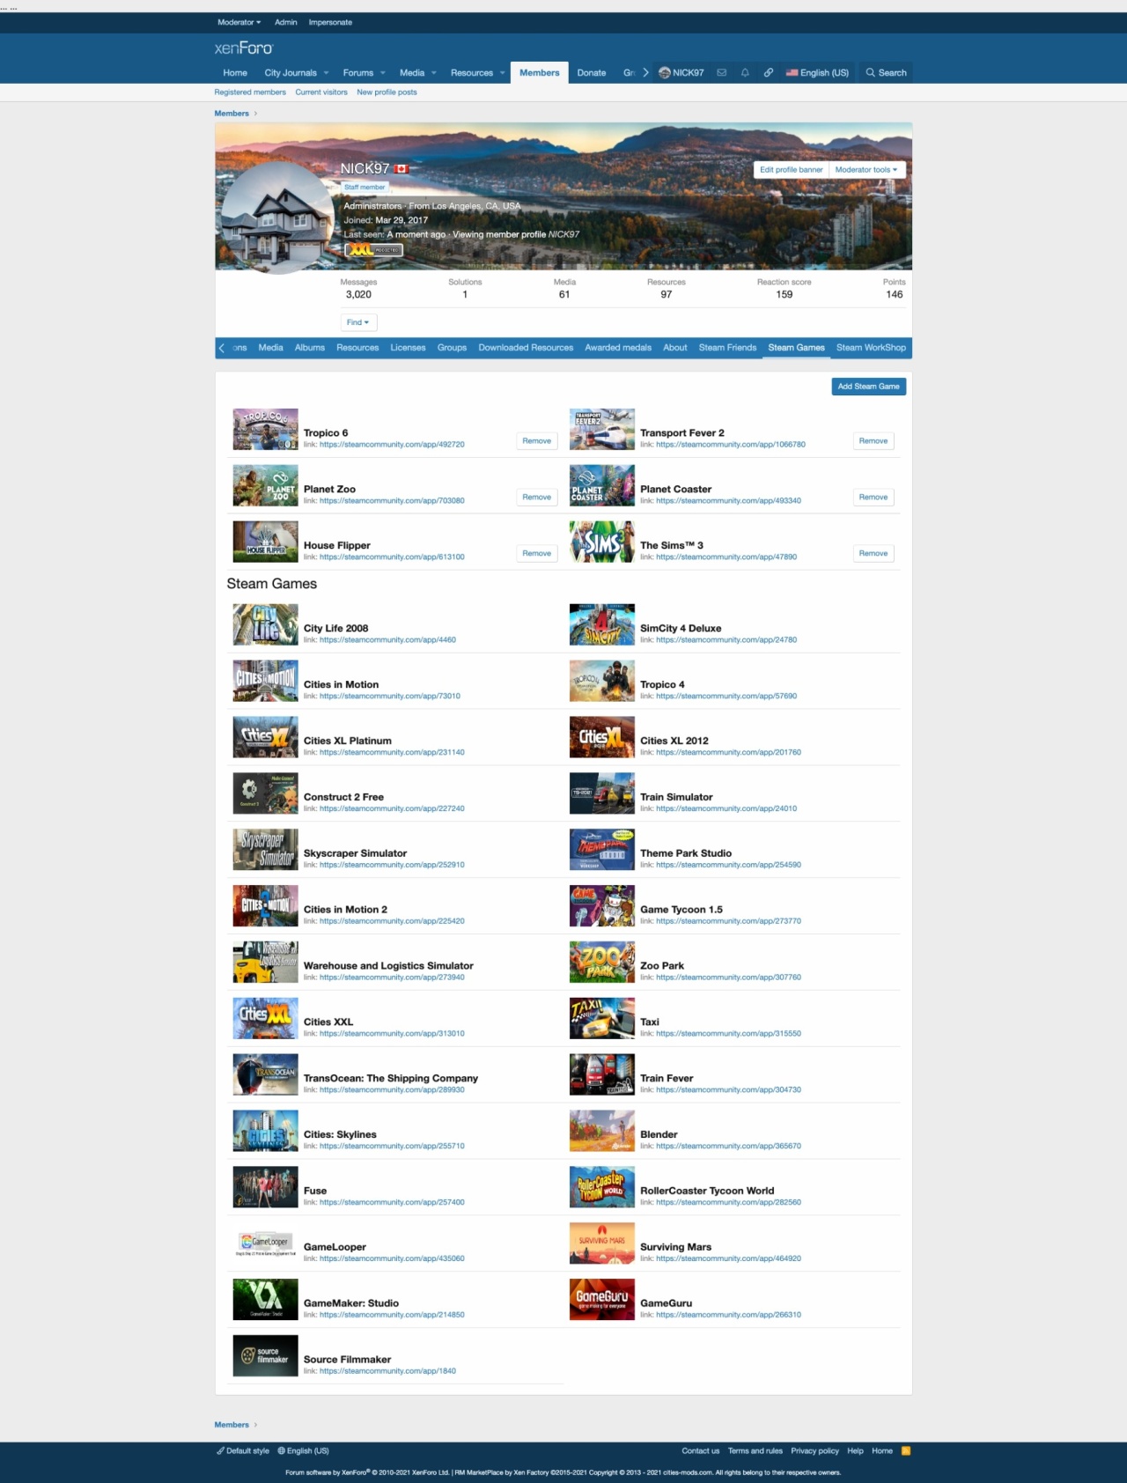Click the search magnifier icon
1127x1483 pixels.
pos(871,73)
